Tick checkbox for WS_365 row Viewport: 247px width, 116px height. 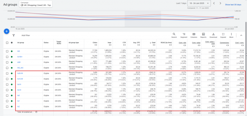(x=7, y=68)
